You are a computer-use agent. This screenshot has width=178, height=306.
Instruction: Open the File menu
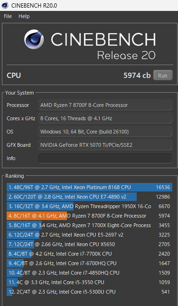pos(8,16)
